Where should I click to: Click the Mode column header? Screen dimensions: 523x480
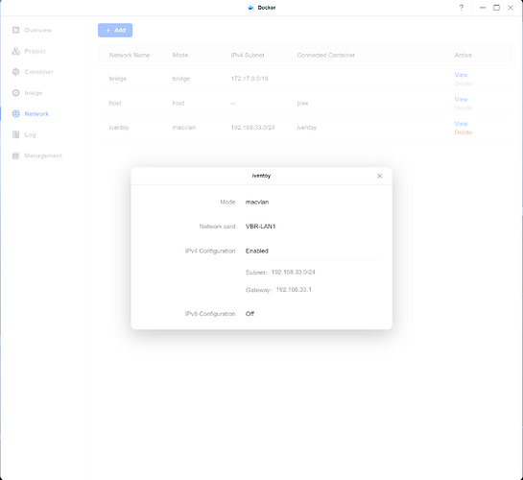click(x=180, y=55)
